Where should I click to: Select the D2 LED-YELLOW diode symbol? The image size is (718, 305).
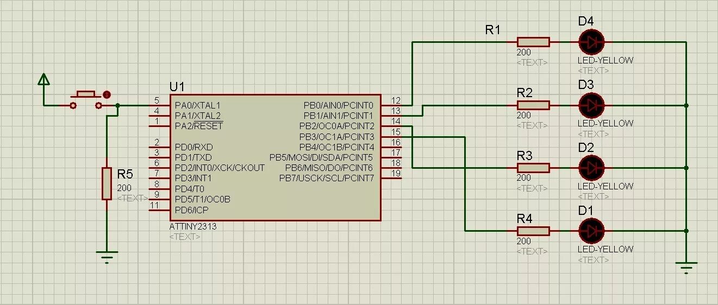tap(592, 168)
